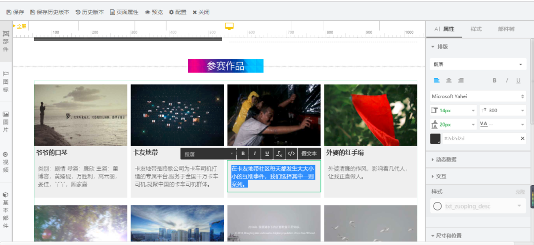Screen dimensions: 534x245
Task: Open 配置 settings
Action: pyautogui.click(x=178, y=12)
